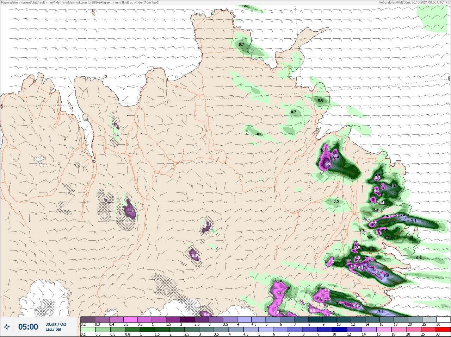The height and width of the screenshot is (337, 451).
Task: Select pale green swatch between 0.1 and 0.3, bottom legend row
Action: click(x=88, y=330)
